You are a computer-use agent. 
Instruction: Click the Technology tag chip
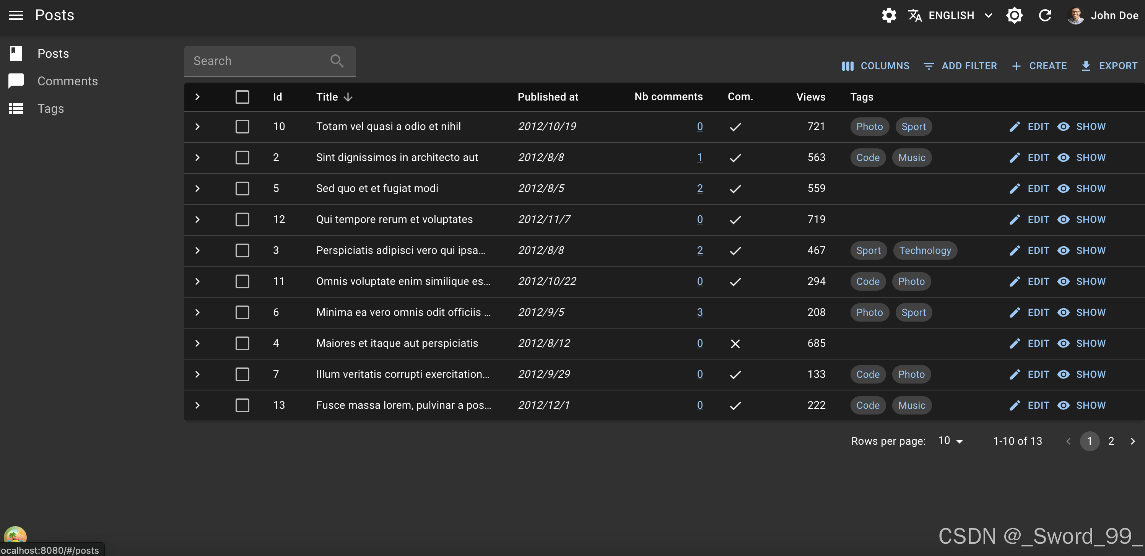coord(925,251)
